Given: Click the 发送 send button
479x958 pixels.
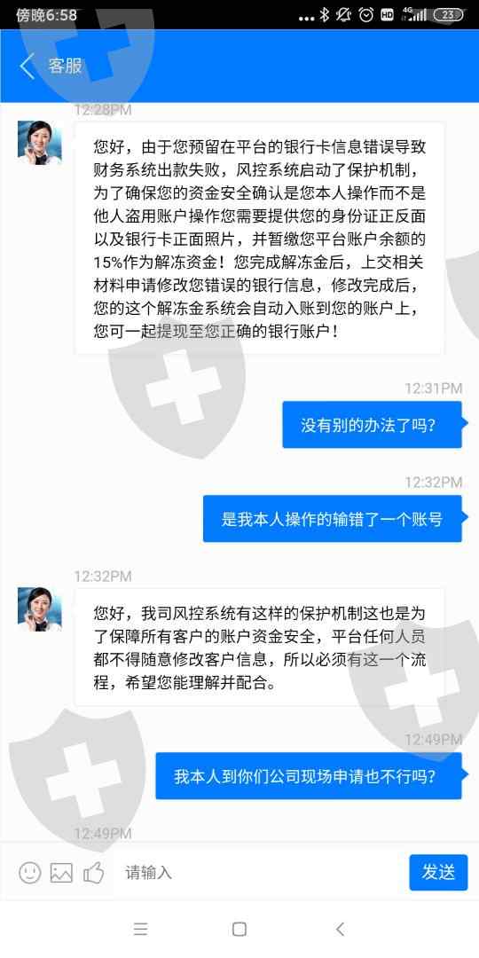Looking at the screenshot, I should pos(438,872).
